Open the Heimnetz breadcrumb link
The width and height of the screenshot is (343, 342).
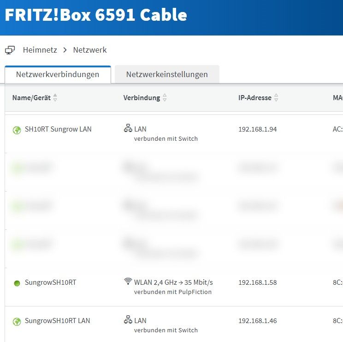pos(40,50)
